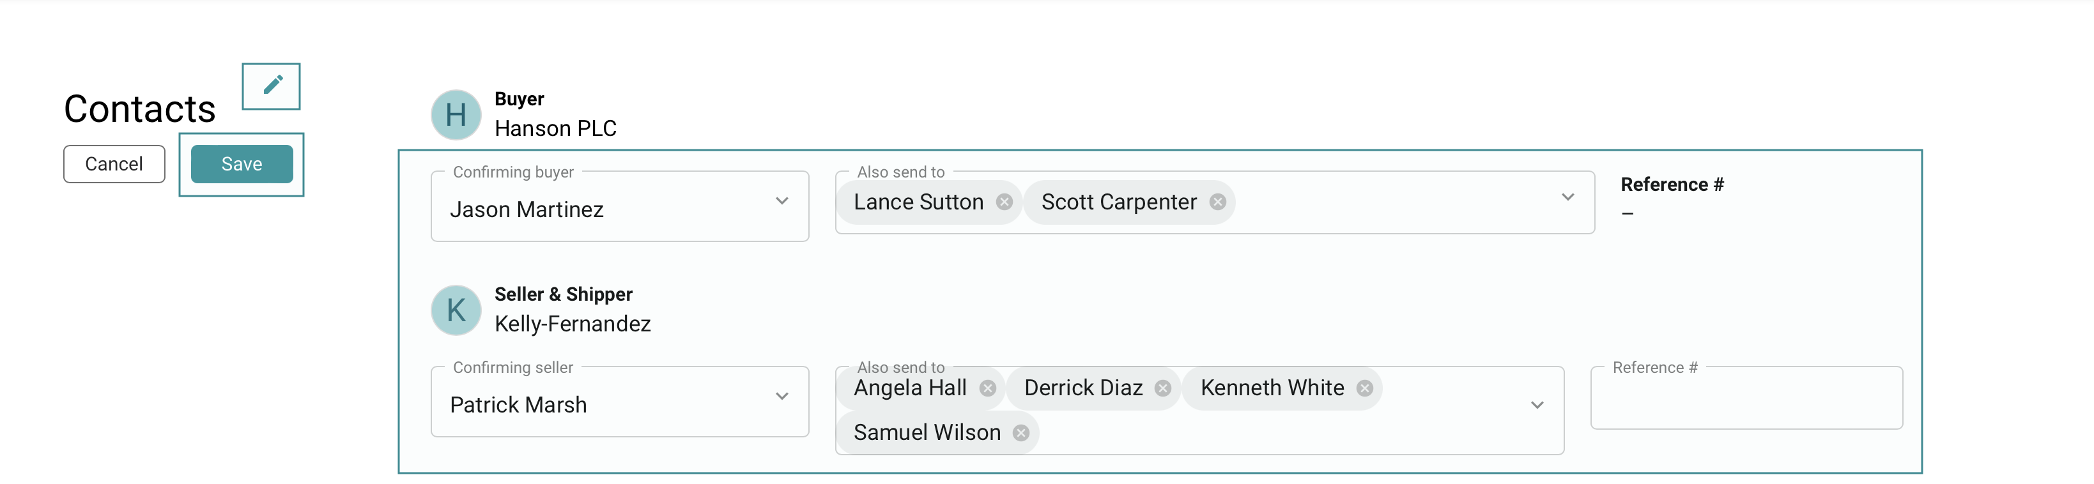The width and height of the screenshot is (2094, 484).
Task: Remove Angela Hall chip
Action: (x=988, y=388)
